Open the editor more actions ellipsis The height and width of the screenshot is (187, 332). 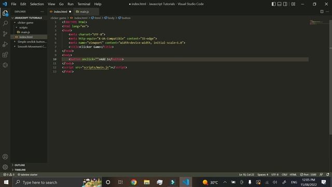327,11
